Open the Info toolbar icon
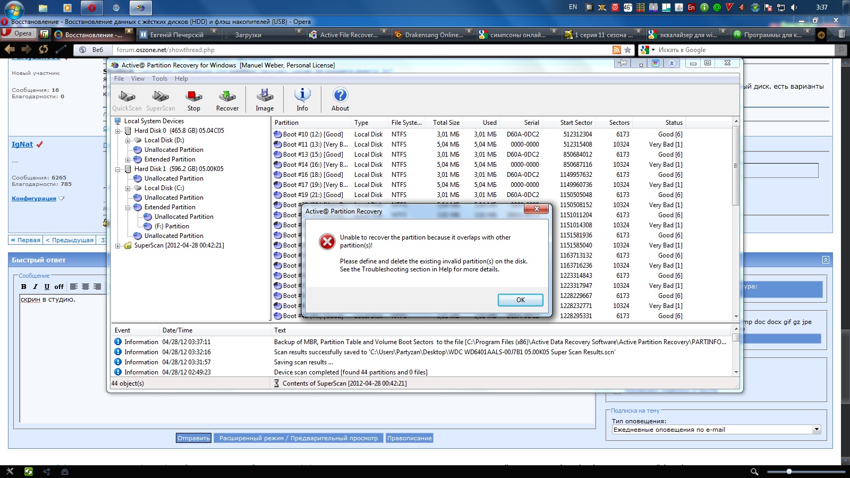This screenshot has width=850, height=478. point(302,99)
